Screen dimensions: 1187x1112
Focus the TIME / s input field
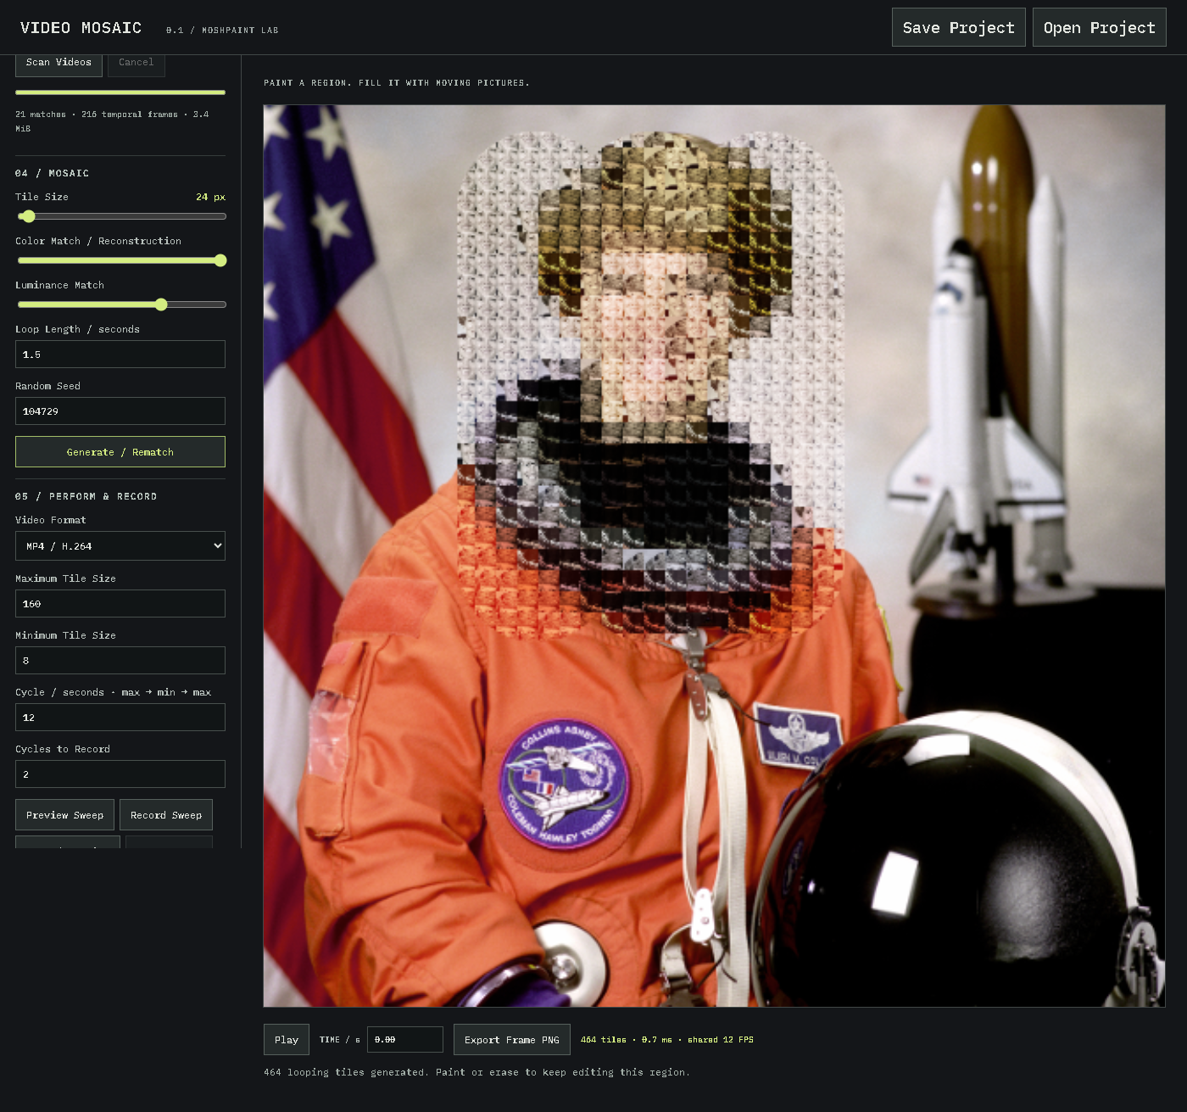(x=405, y=1040)
